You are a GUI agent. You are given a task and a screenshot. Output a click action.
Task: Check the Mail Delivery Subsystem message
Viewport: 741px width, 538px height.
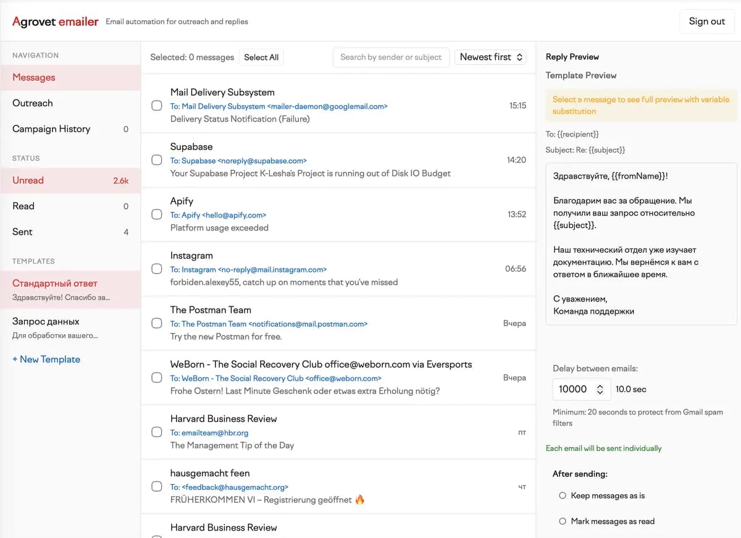[x=157, y=106]
